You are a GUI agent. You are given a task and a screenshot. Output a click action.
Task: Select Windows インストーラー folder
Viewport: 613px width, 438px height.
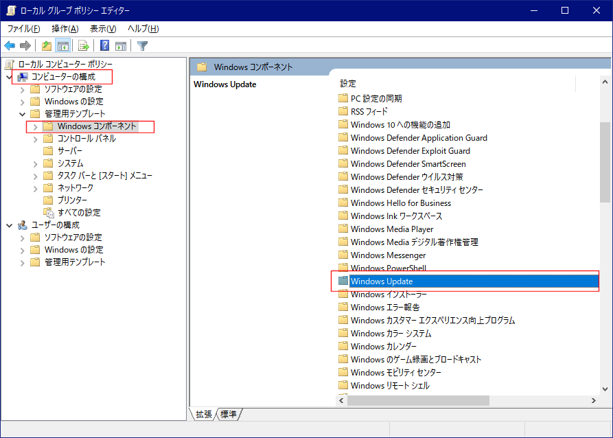(389, 294)
